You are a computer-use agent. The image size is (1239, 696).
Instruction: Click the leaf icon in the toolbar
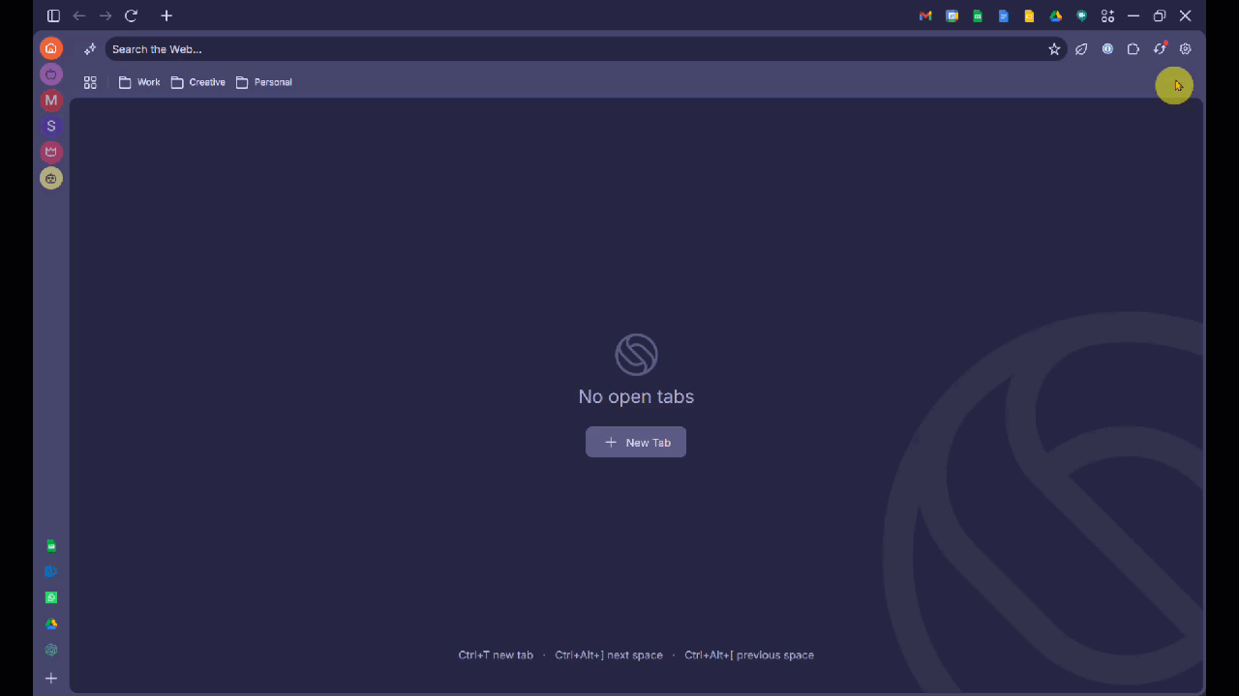coord(1081,49)
